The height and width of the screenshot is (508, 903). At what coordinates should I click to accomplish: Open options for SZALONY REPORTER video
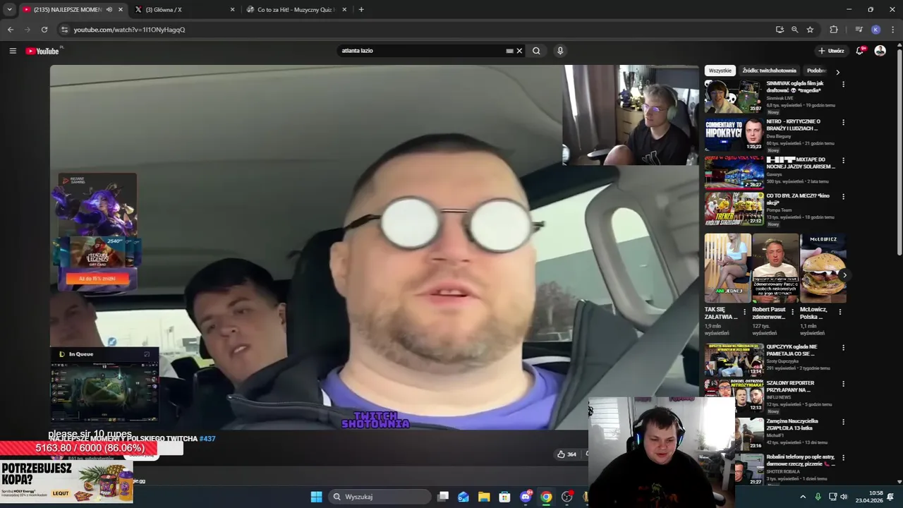843,385
